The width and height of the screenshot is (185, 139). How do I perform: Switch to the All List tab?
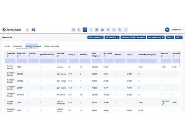point(7,46)
